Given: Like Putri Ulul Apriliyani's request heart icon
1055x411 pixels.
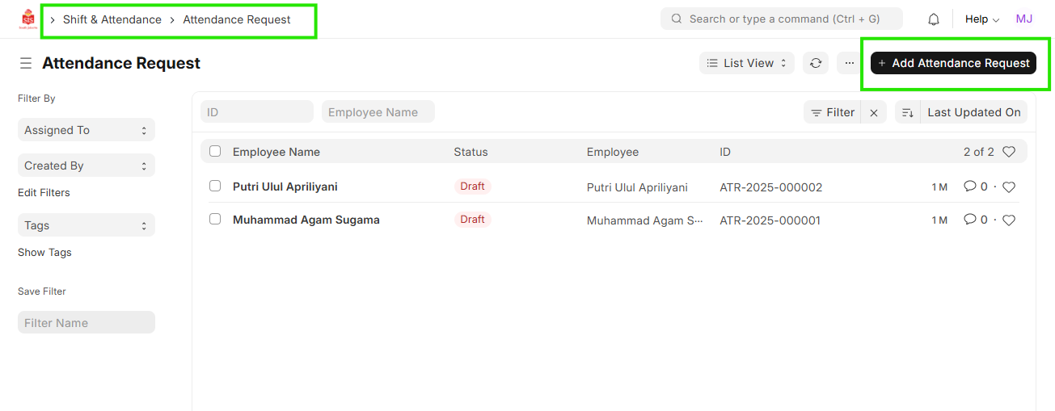Looking at the screenshot, I should (x=1008, y=187).
